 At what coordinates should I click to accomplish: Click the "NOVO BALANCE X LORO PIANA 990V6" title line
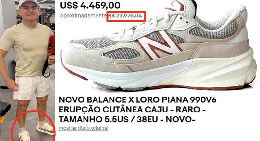(137, 100)
